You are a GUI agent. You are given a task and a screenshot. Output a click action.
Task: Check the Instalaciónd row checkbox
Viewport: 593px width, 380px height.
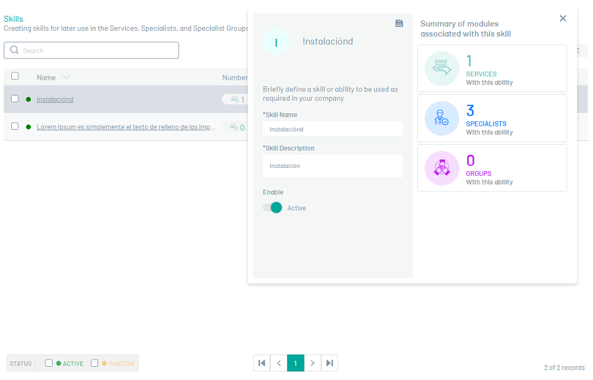click(14, 99)
